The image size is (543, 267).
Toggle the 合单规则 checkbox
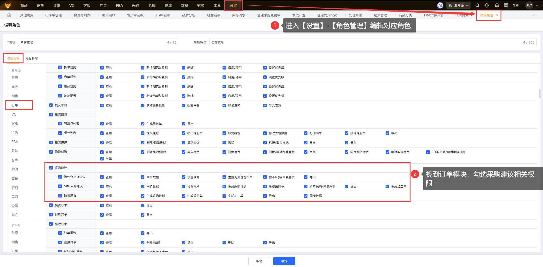click(x=60, y=77)
